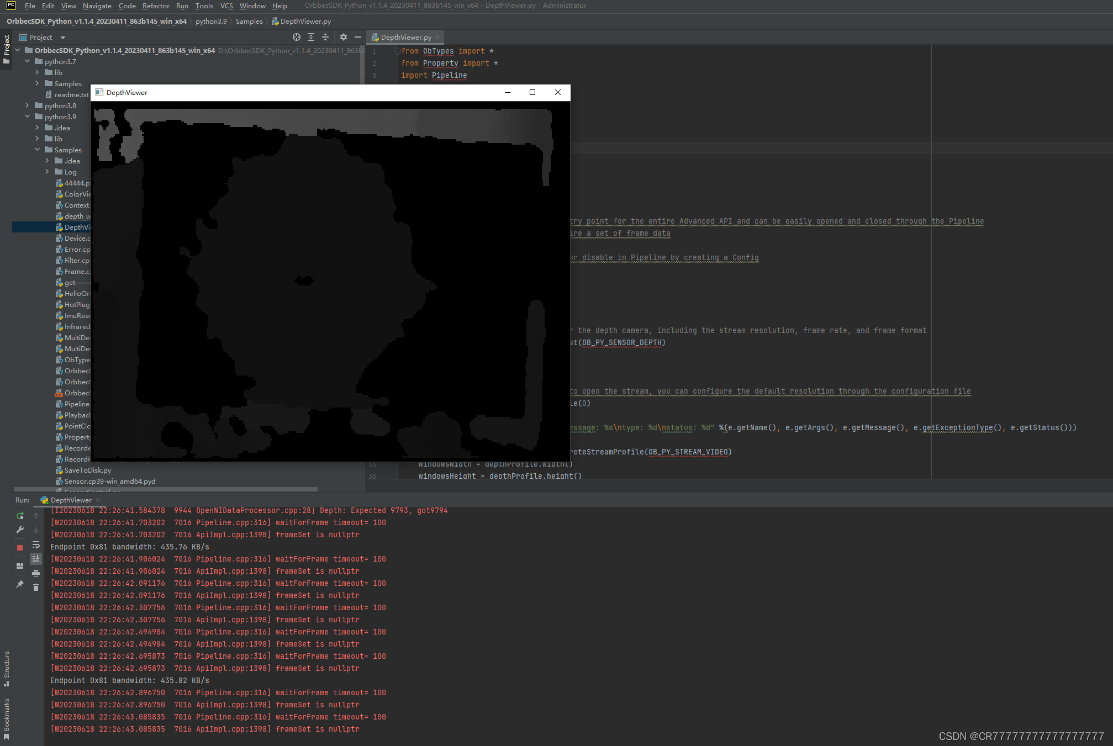1113x746 pixels.
Task: Open Project panel settings gear
Action: pyautogui.click(x=344, y=37)
